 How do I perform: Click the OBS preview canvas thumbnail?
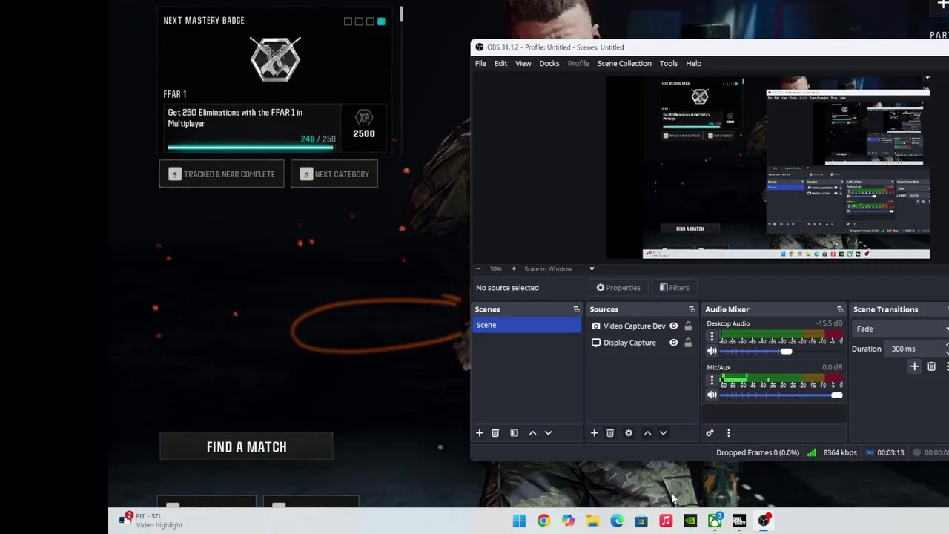(x=767, y=168)
